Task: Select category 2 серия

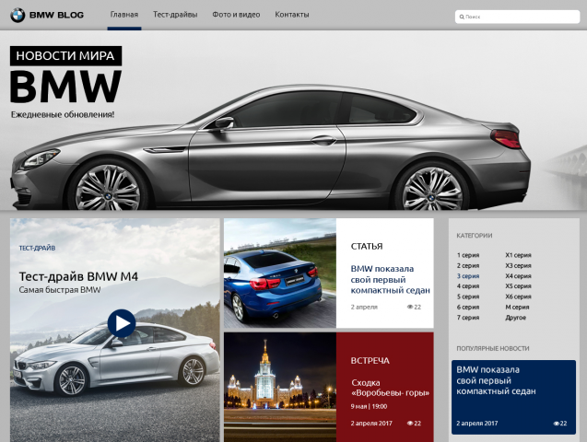Action: (x=468, y=265)
